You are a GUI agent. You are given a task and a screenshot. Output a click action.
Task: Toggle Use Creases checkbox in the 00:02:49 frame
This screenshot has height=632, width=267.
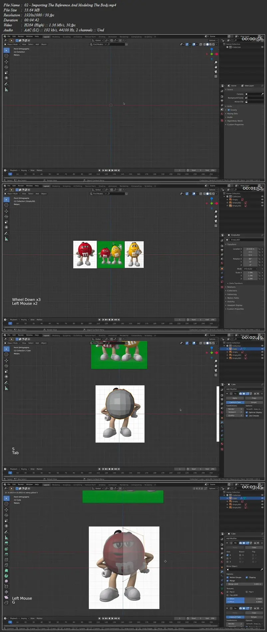(x=247, y=416)
